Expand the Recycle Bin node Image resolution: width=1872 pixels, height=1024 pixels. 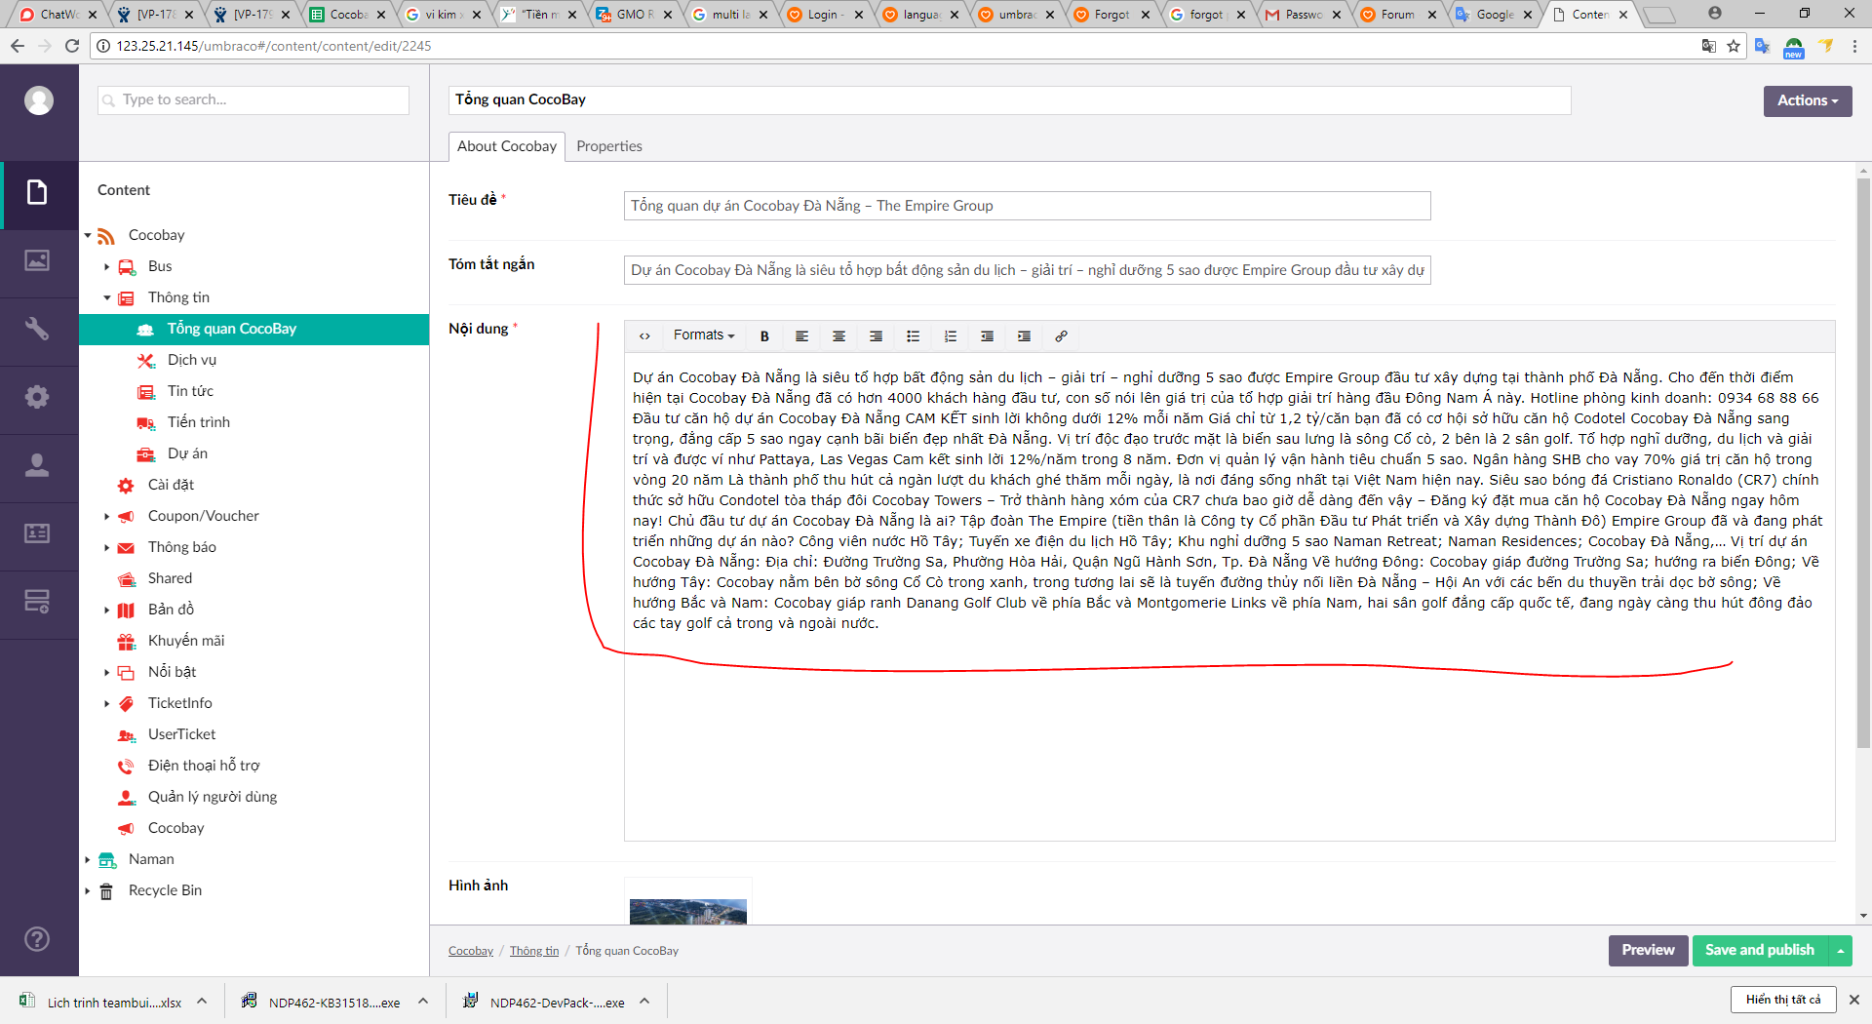(x=88, y=890)
